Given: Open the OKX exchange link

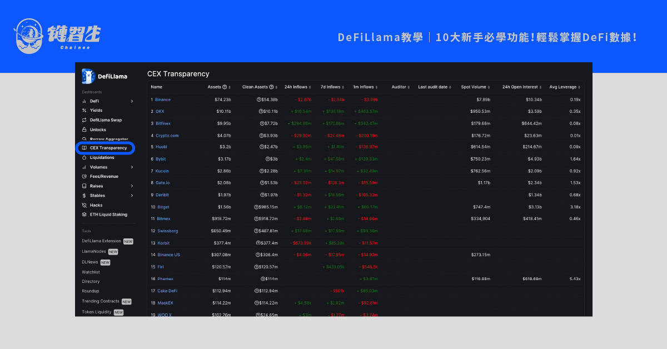Looking at the screenshot, I should 160,111.
